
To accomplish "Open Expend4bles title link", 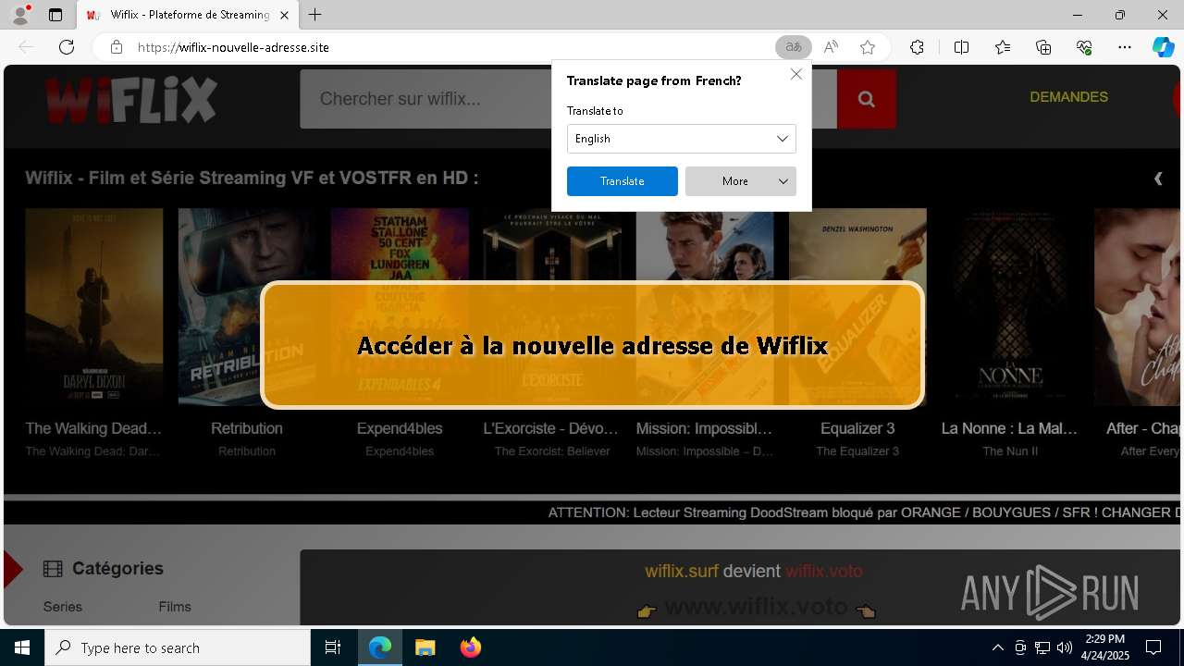I will tap(400, 428).
